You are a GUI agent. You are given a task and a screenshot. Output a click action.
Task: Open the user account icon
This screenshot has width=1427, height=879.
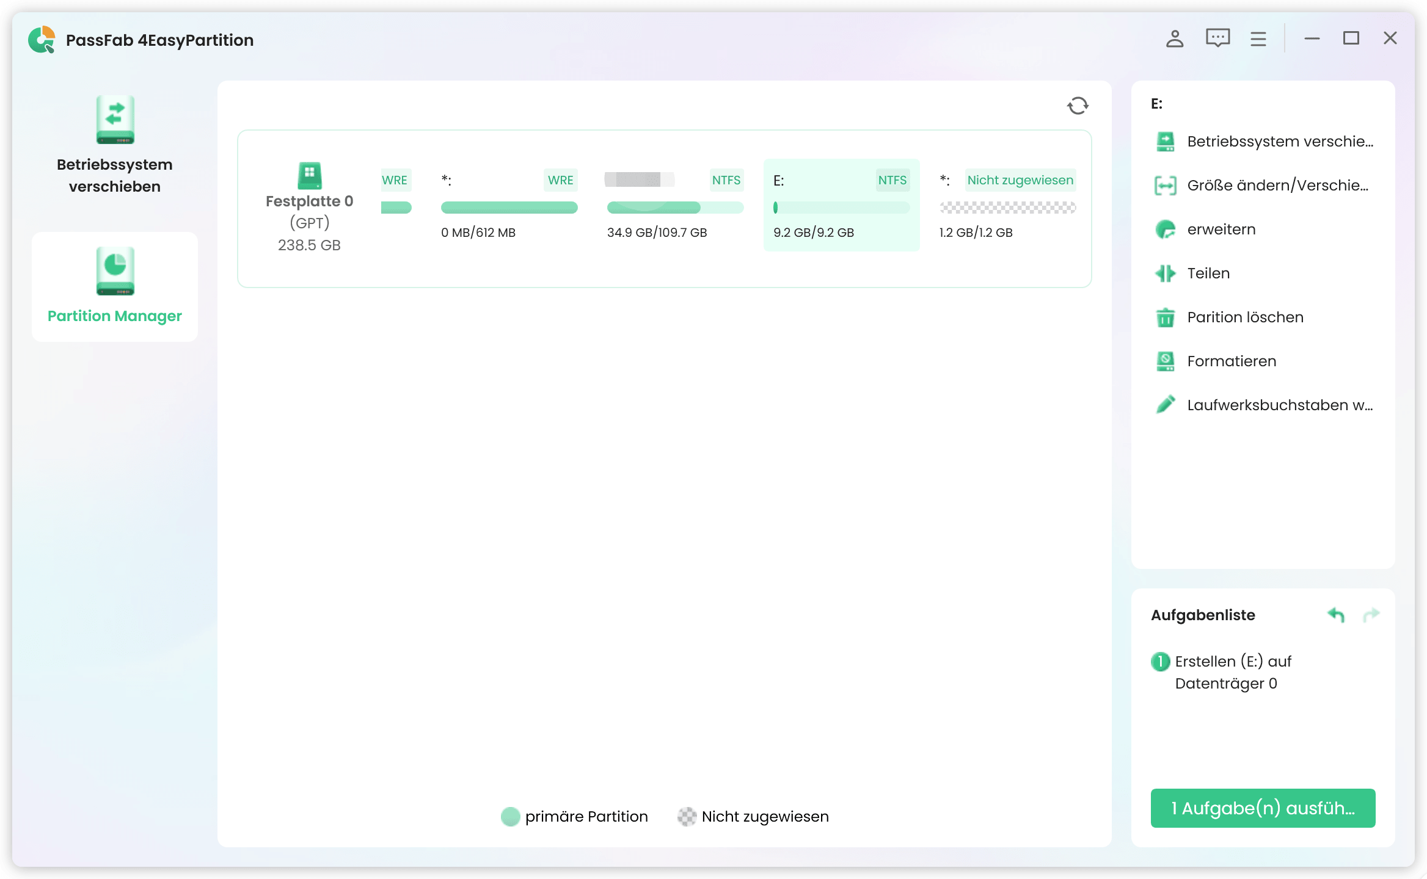(1174, 39)
